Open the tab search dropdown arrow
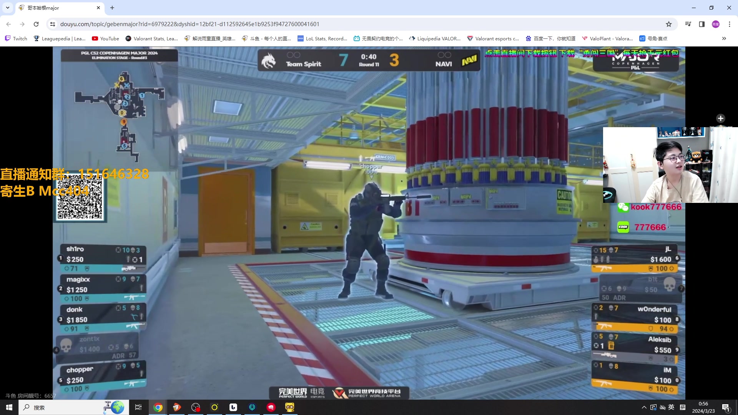Viewport: 738px width, 415px height. coord(8,8)
